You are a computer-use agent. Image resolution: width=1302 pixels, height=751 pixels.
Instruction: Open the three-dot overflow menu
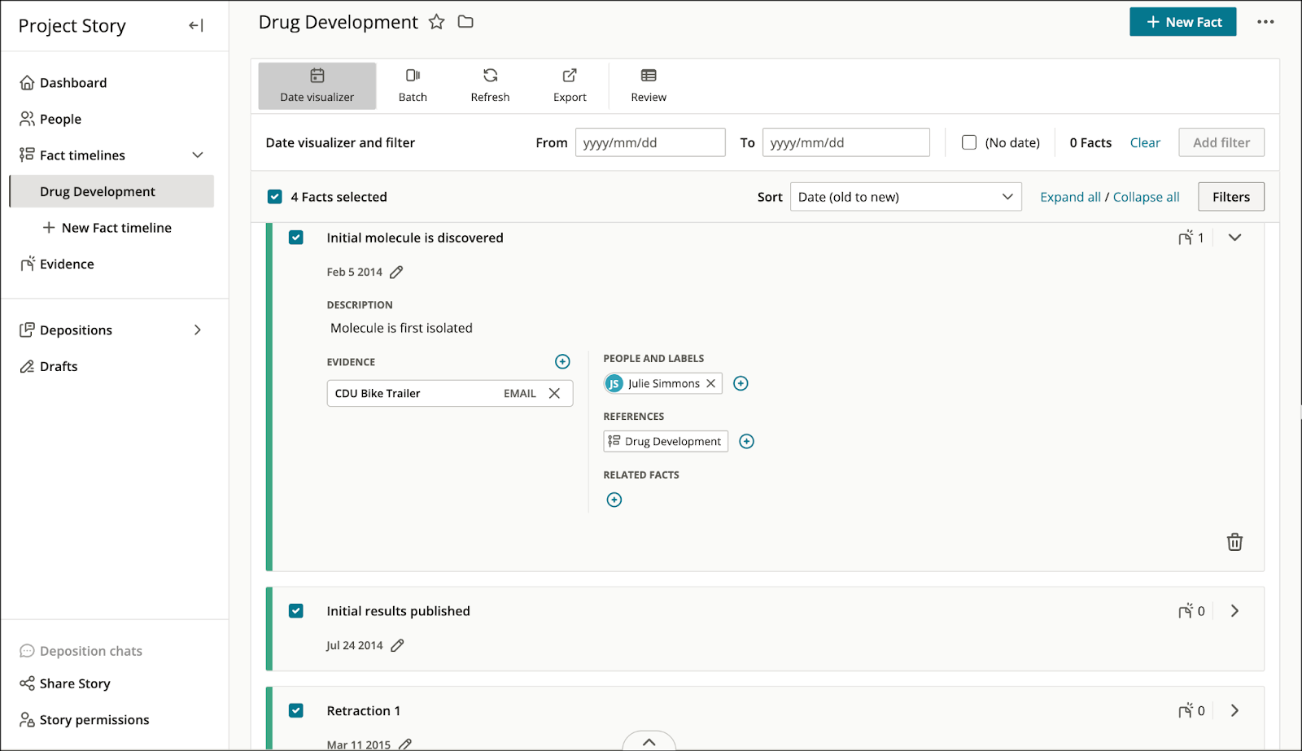1266,22
